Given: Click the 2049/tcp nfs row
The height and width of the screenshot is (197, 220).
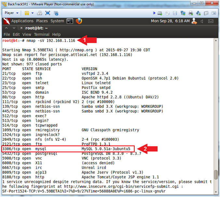Looking at the screenshot, I should tap(61, 140).
